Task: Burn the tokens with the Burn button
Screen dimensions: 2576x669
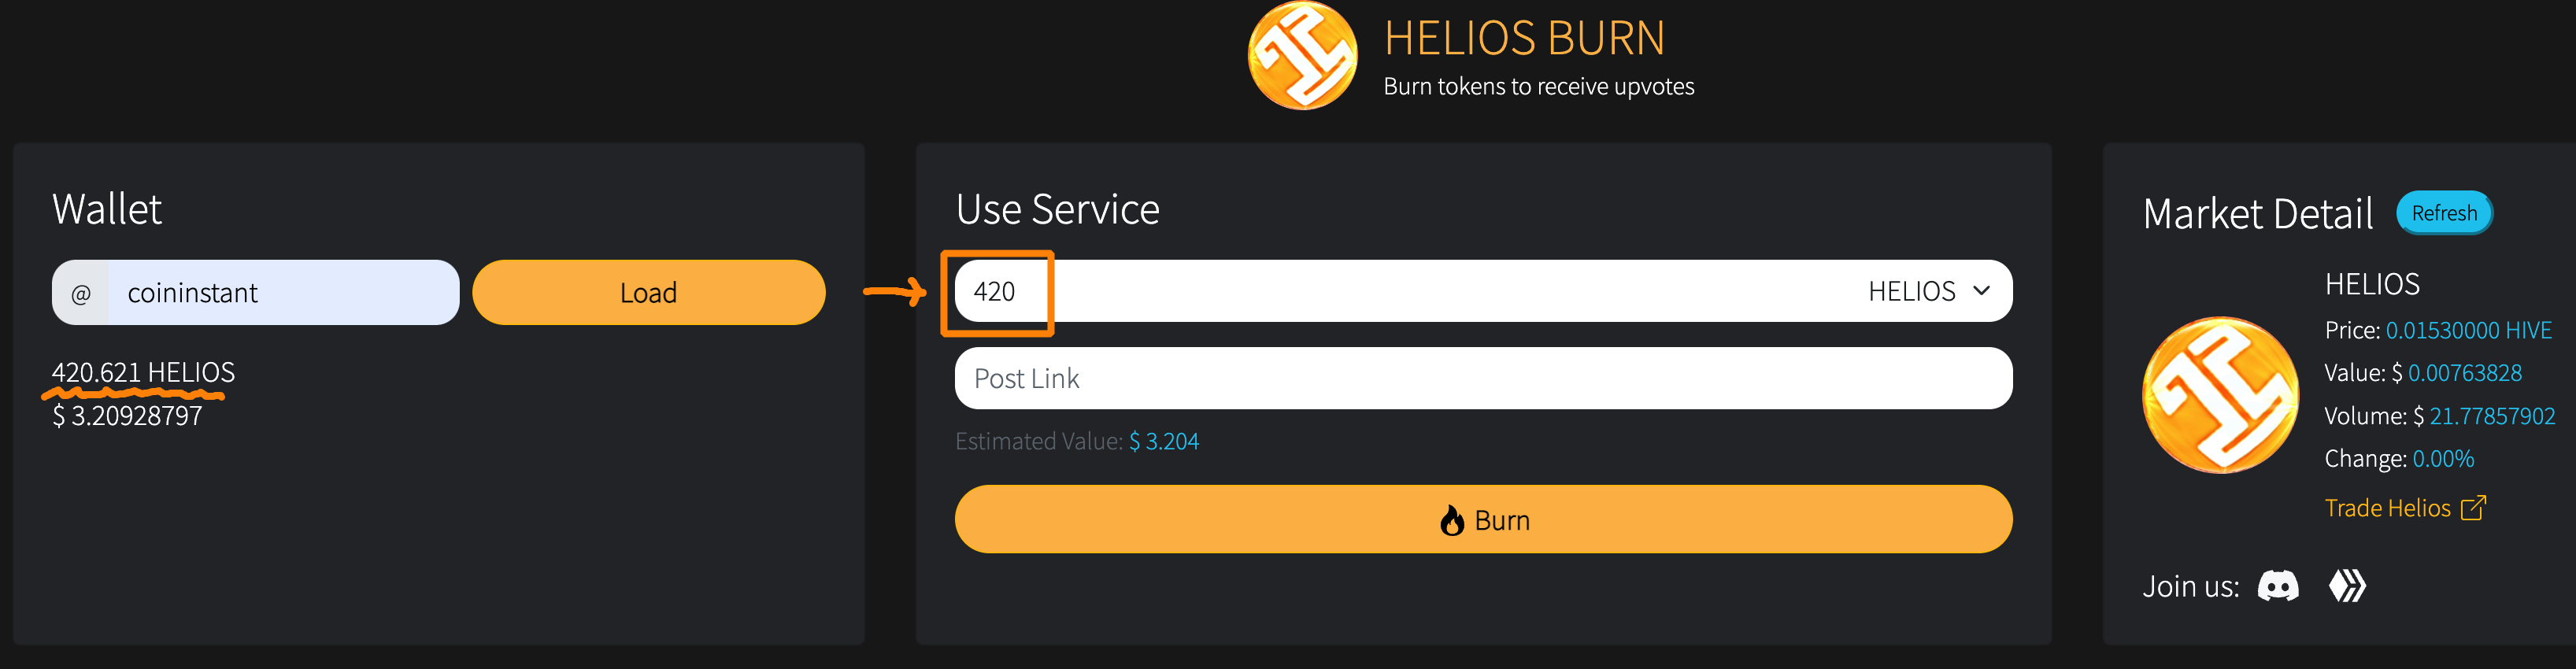Action: point(1483,519)
